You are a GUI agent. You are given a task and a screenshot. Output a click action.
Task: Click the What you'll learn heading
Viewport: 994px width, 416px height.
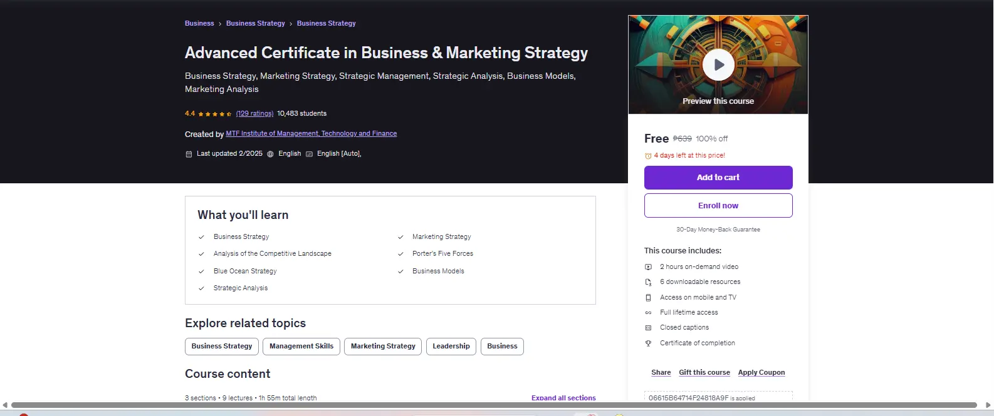(243, 215)
